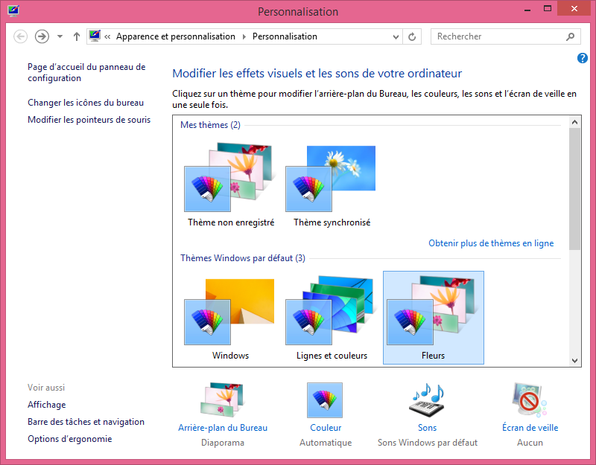Click the Forward navigation arrow

click(x=42, y=36)
